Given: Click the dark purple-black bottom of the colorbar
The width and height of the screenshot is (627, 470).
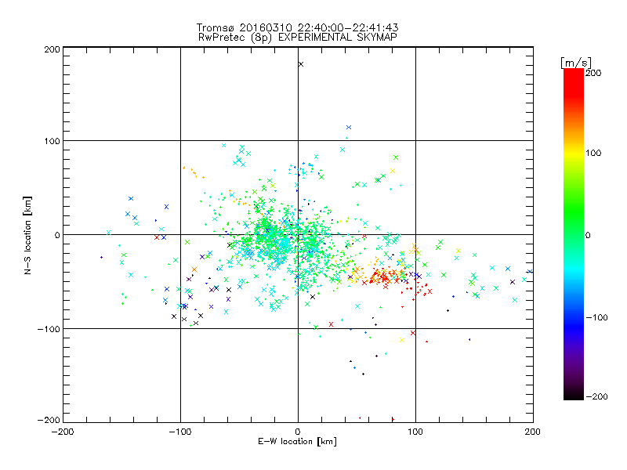Looking at the screenshot, I should [x=574, y=389].
